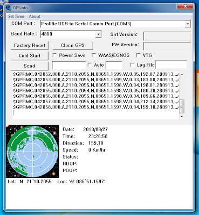Close the GPSinfo window
The image size is (199, 215).
(x=186, y=6)
